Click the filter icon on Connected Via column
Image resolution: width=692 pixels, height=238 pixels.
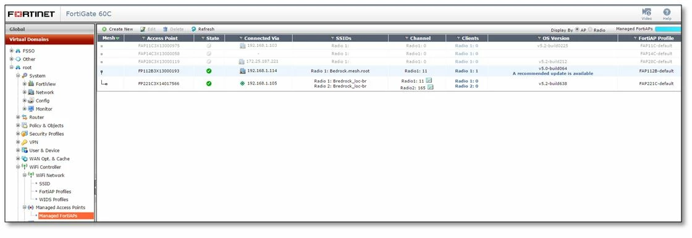click(241, 38)
